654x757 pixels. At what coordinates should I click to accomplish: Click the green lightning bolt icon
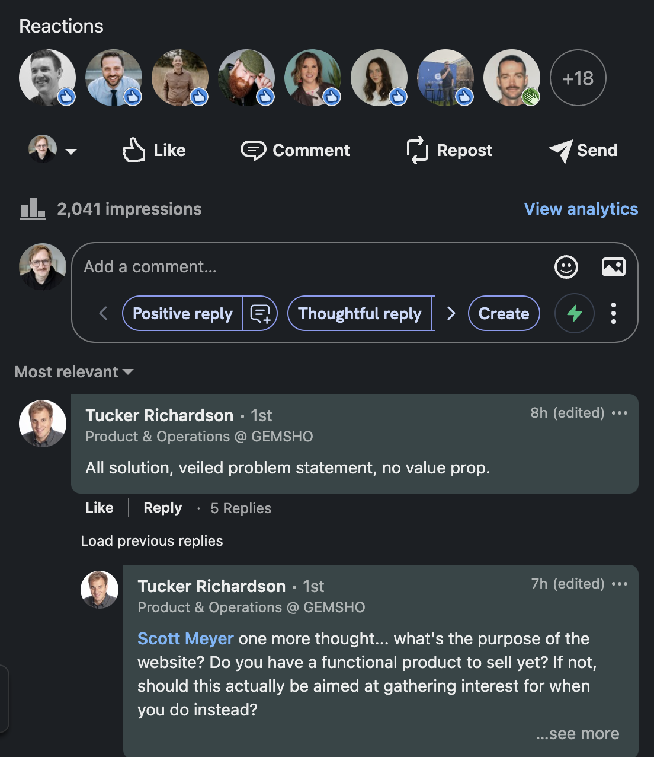tap(575, 313)
